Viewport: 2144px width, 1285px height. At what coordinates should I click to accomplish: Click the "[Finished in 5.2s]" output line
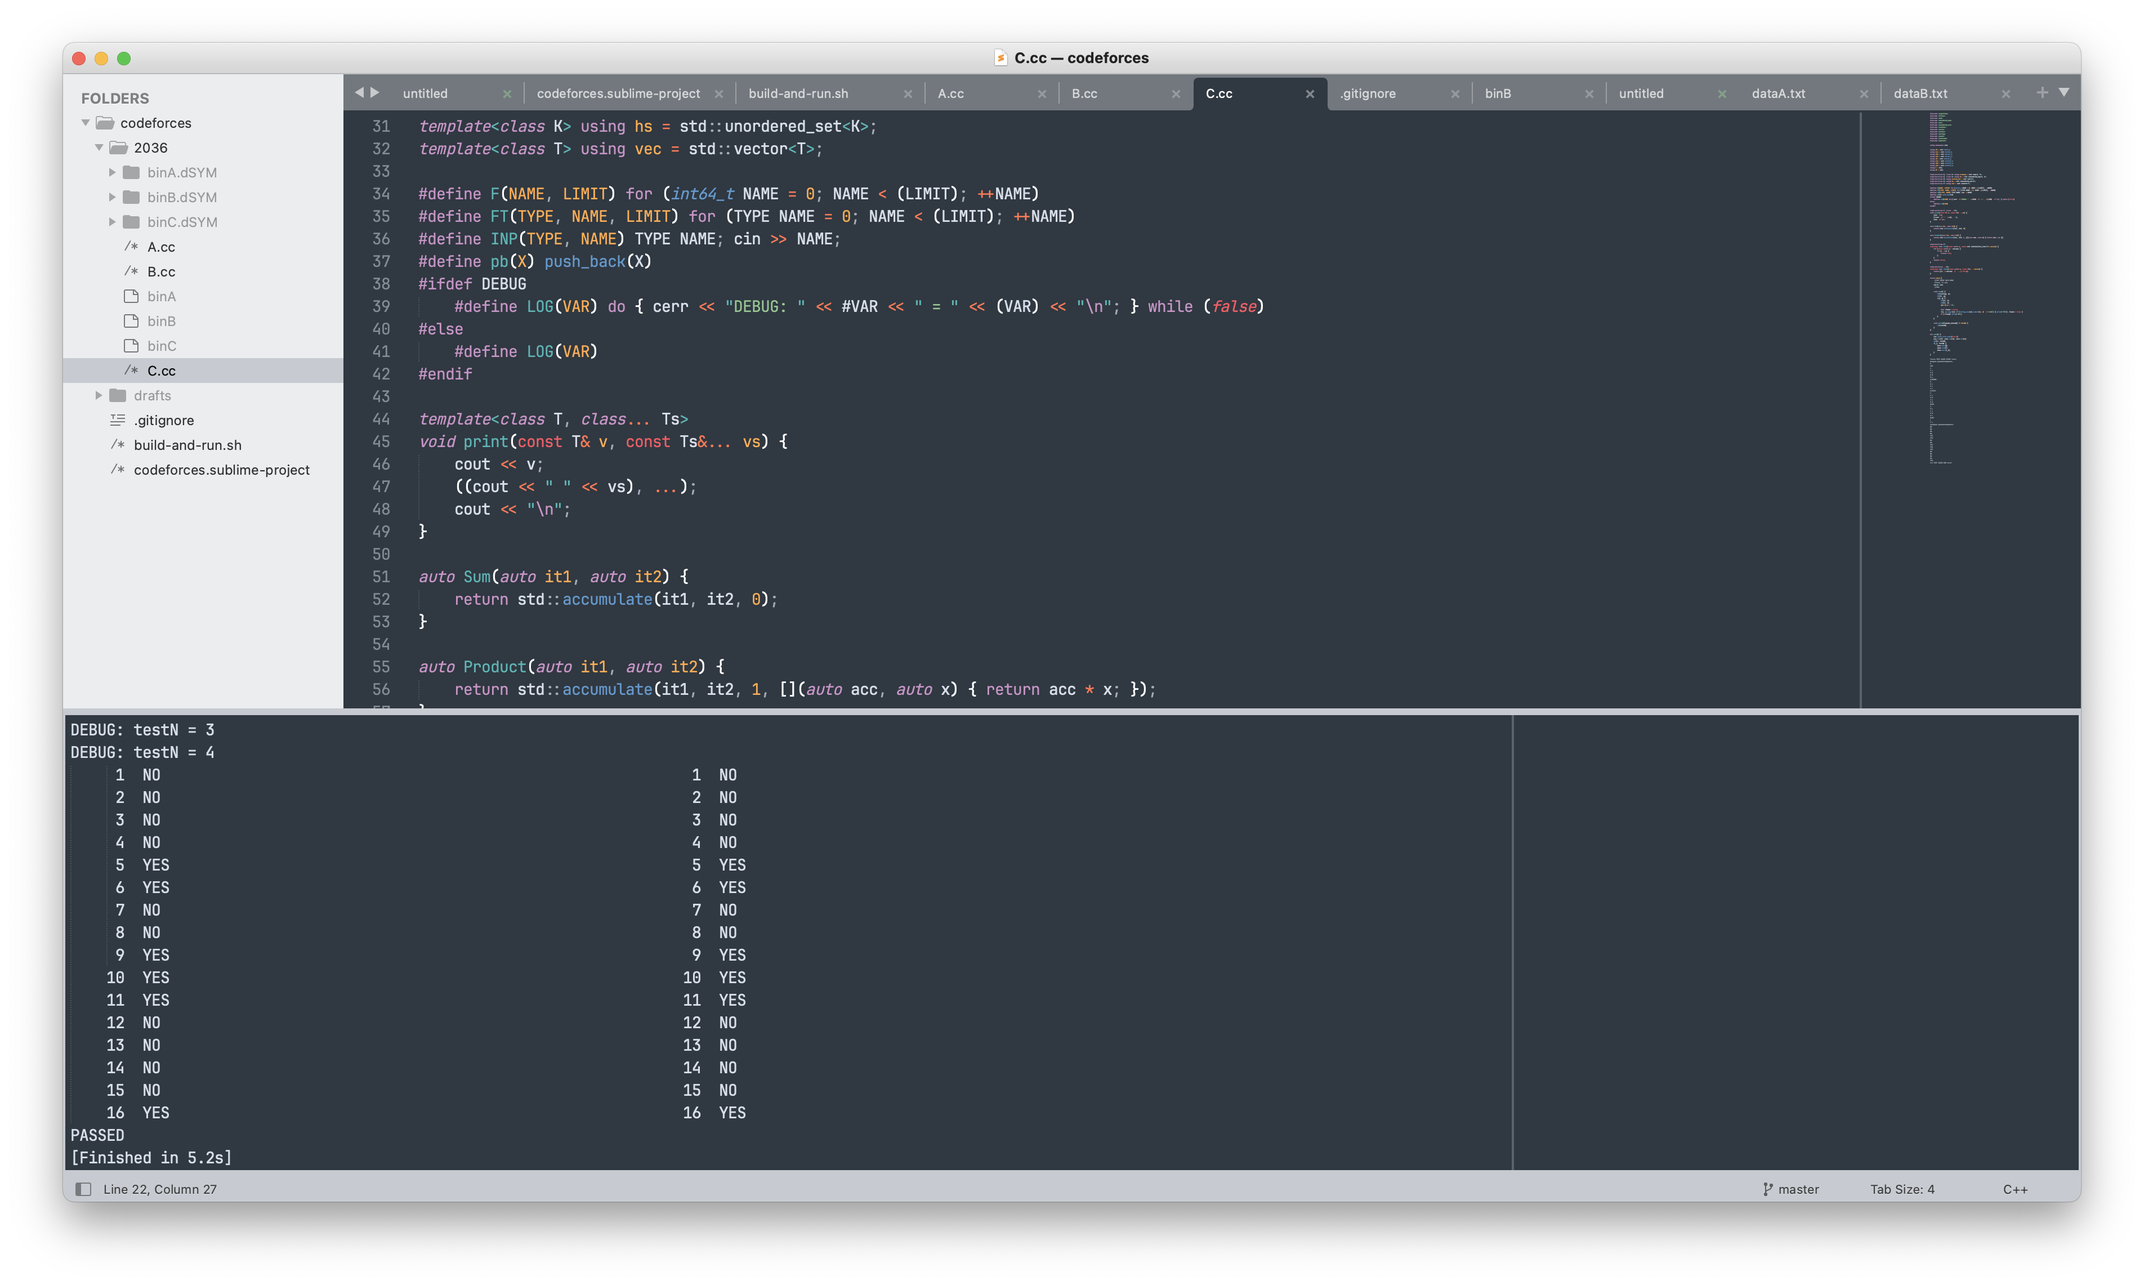(x=150, y=1158)
